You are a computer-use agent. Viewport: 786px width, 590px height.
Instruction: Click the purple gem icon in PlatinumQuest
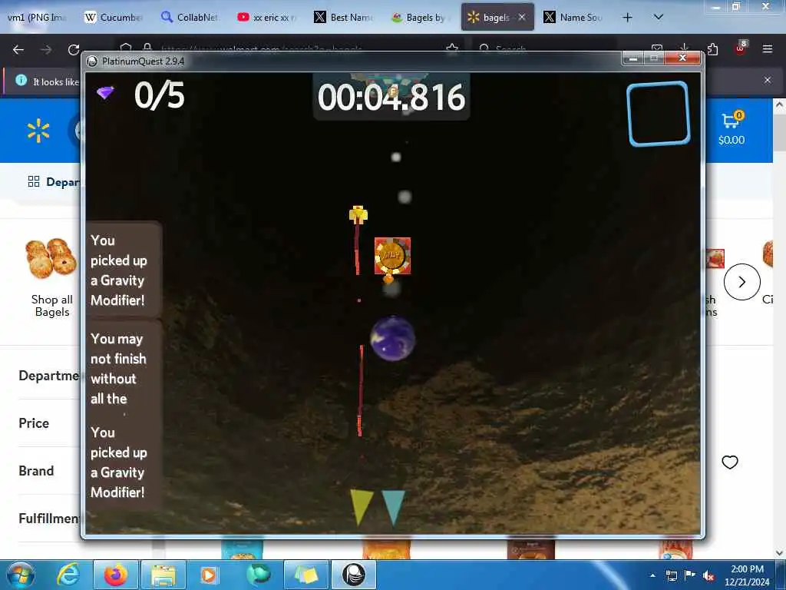[x=105, y=93]
